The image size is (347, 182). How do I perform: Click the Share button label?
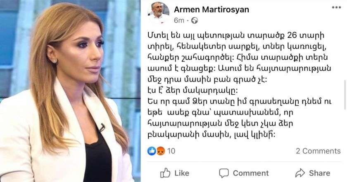(319, 173)
